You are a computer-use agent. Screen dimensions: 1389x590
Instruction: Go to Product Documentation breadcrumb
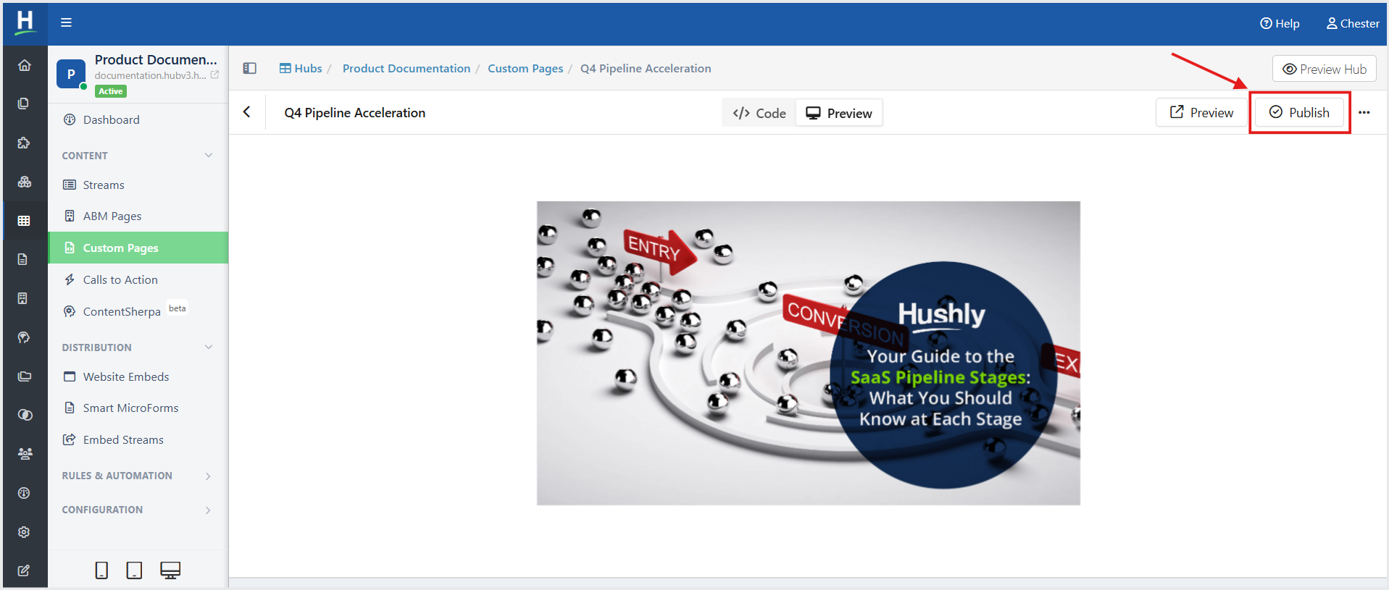pos(406,68)
